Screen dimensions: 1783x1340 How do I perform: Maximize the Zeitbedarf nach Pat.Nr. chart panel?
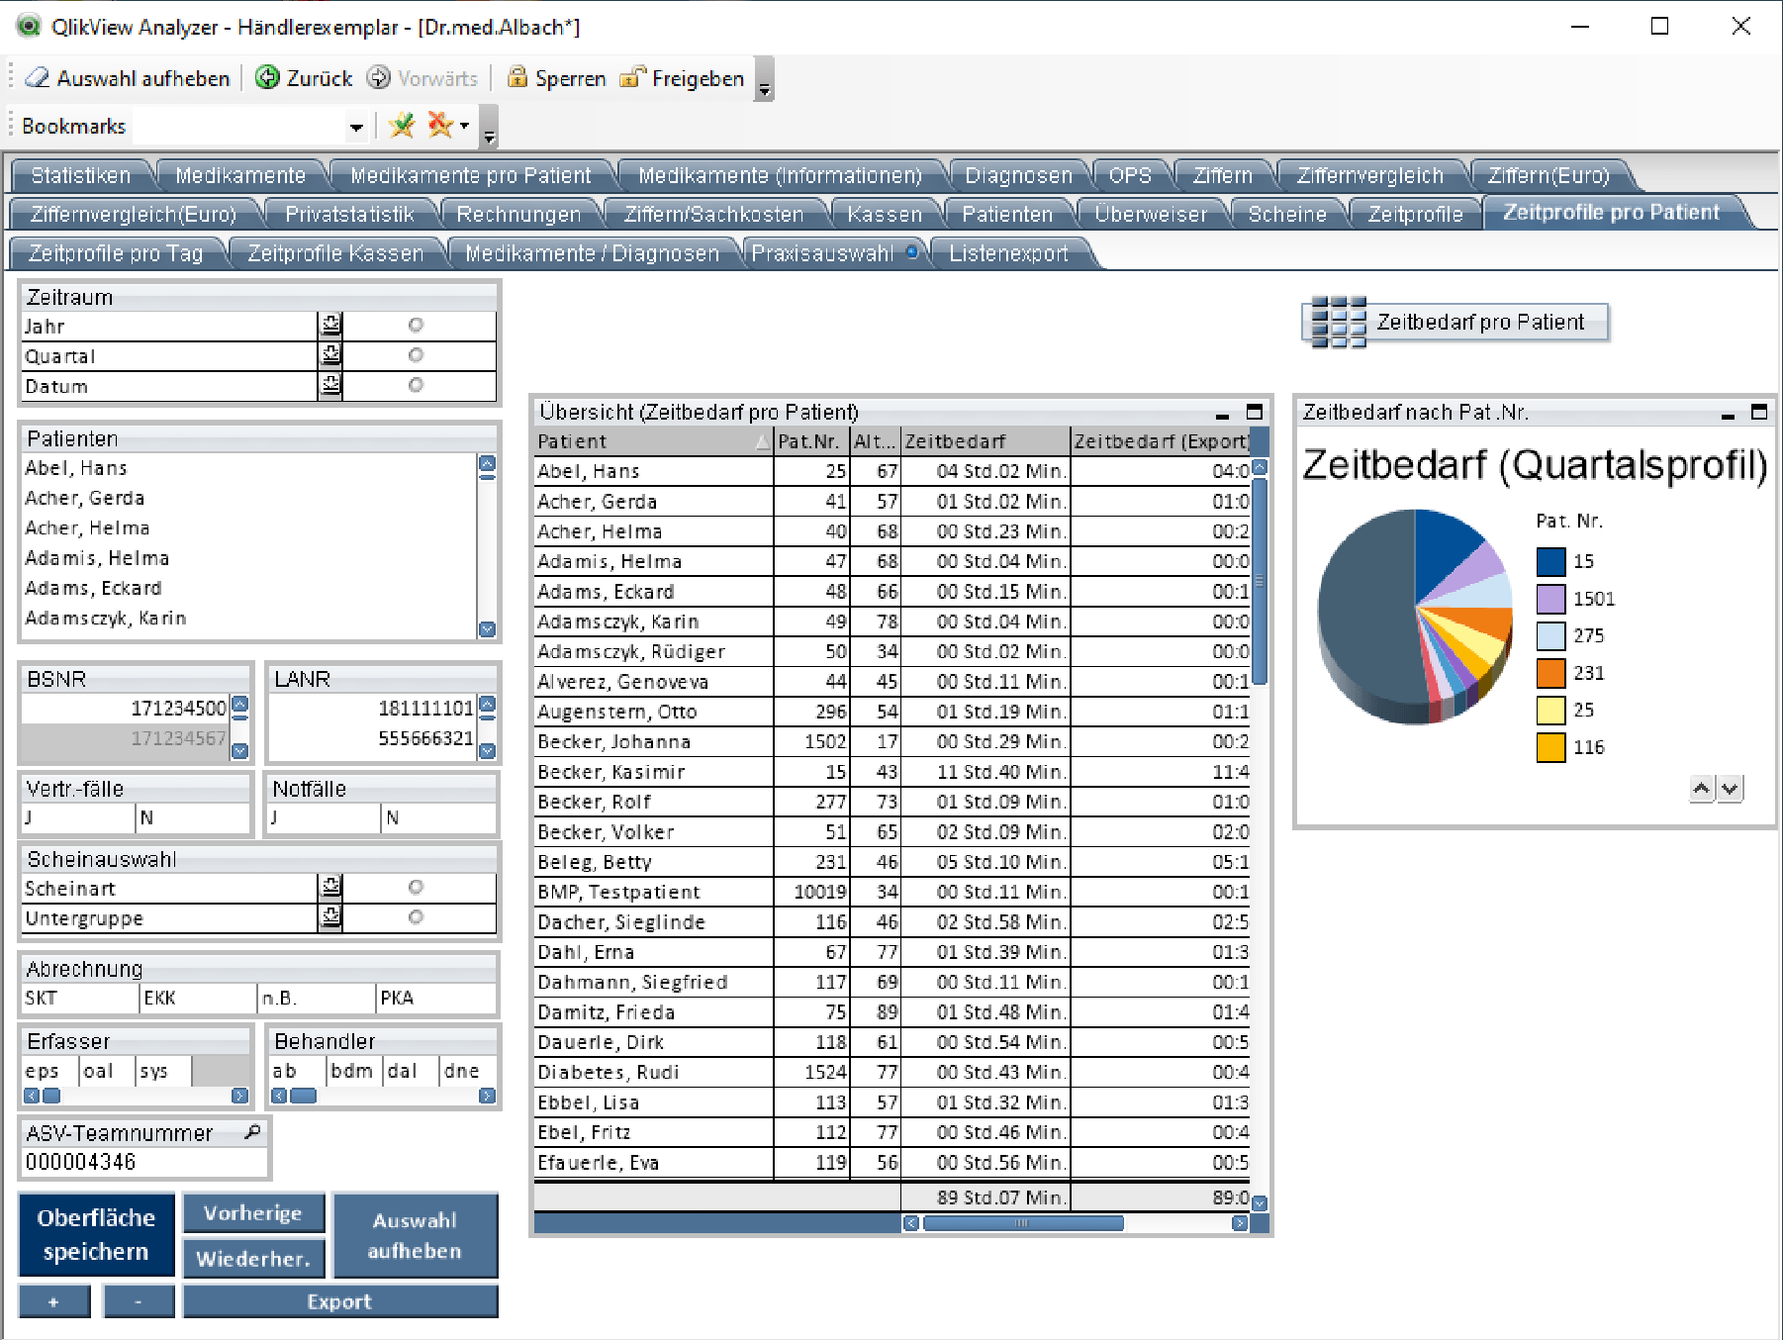pos(1758,413)
